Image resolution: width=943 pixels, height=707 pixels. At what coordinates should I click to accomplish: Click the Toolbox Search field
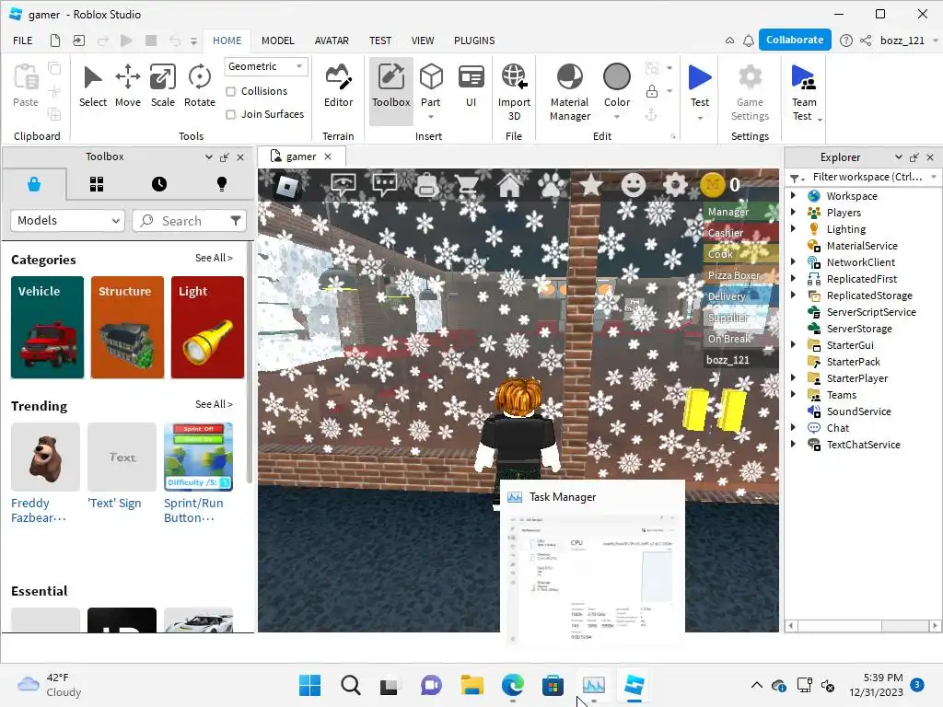pyautogui.click(x=189, y=221)
